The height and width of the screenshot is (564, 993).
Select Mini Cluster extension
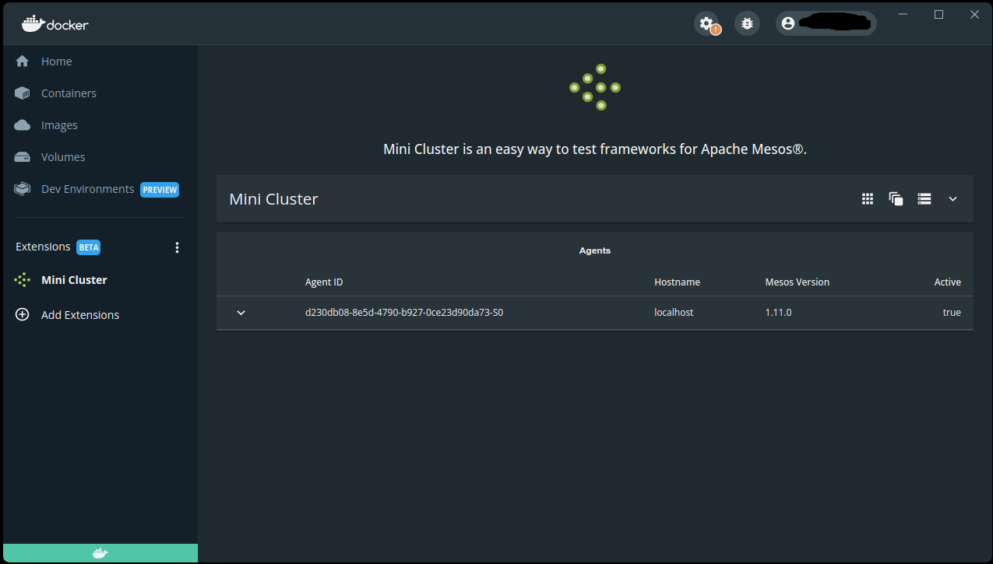click(74, 280)
